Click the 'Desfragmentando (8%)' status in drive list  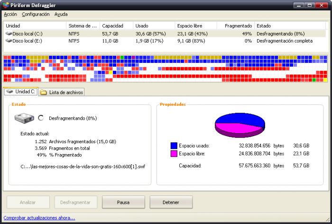(x=281, y=34)
